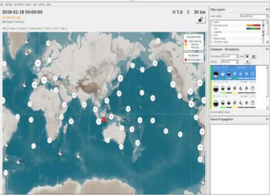Click the Forecast zones color gradient bar
The height and width of the screenshot is (196, 270).
pos(253,25)
